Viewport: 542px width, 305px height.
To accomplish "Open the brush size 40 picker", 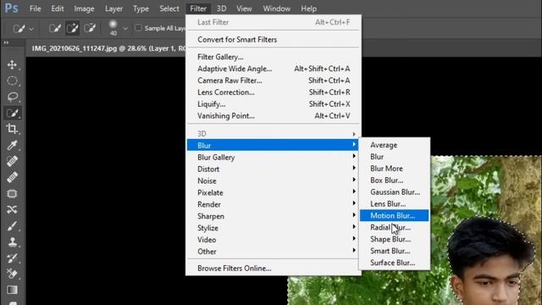I will 113,28.
